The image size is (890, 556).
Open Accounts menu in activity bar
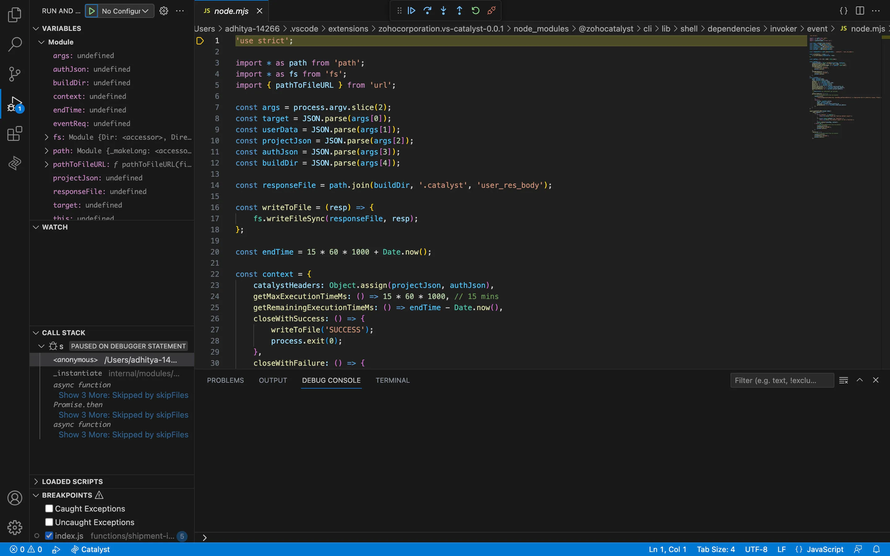click(x=15, y=498)
